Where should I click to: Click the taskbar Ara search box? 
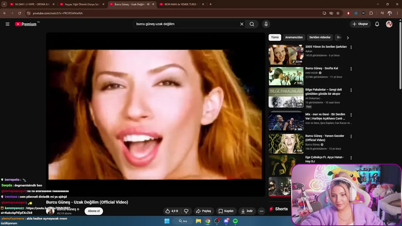point(183,221)
